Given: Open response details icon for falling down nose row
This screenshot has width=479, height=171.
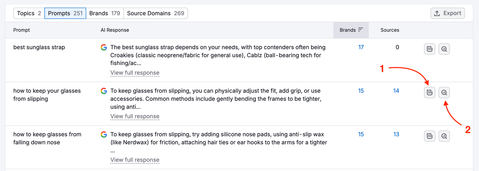Looking at the screenshot, I should click(430, 136).
